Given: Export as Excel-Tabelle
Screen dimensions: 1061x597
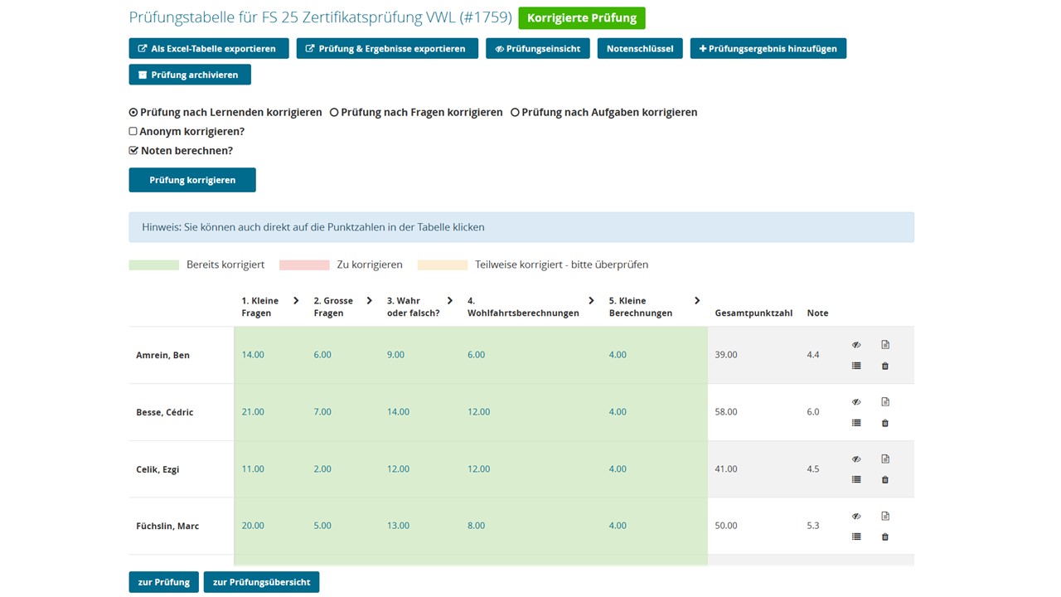Looking at the screenshot, I should point(208,48).
